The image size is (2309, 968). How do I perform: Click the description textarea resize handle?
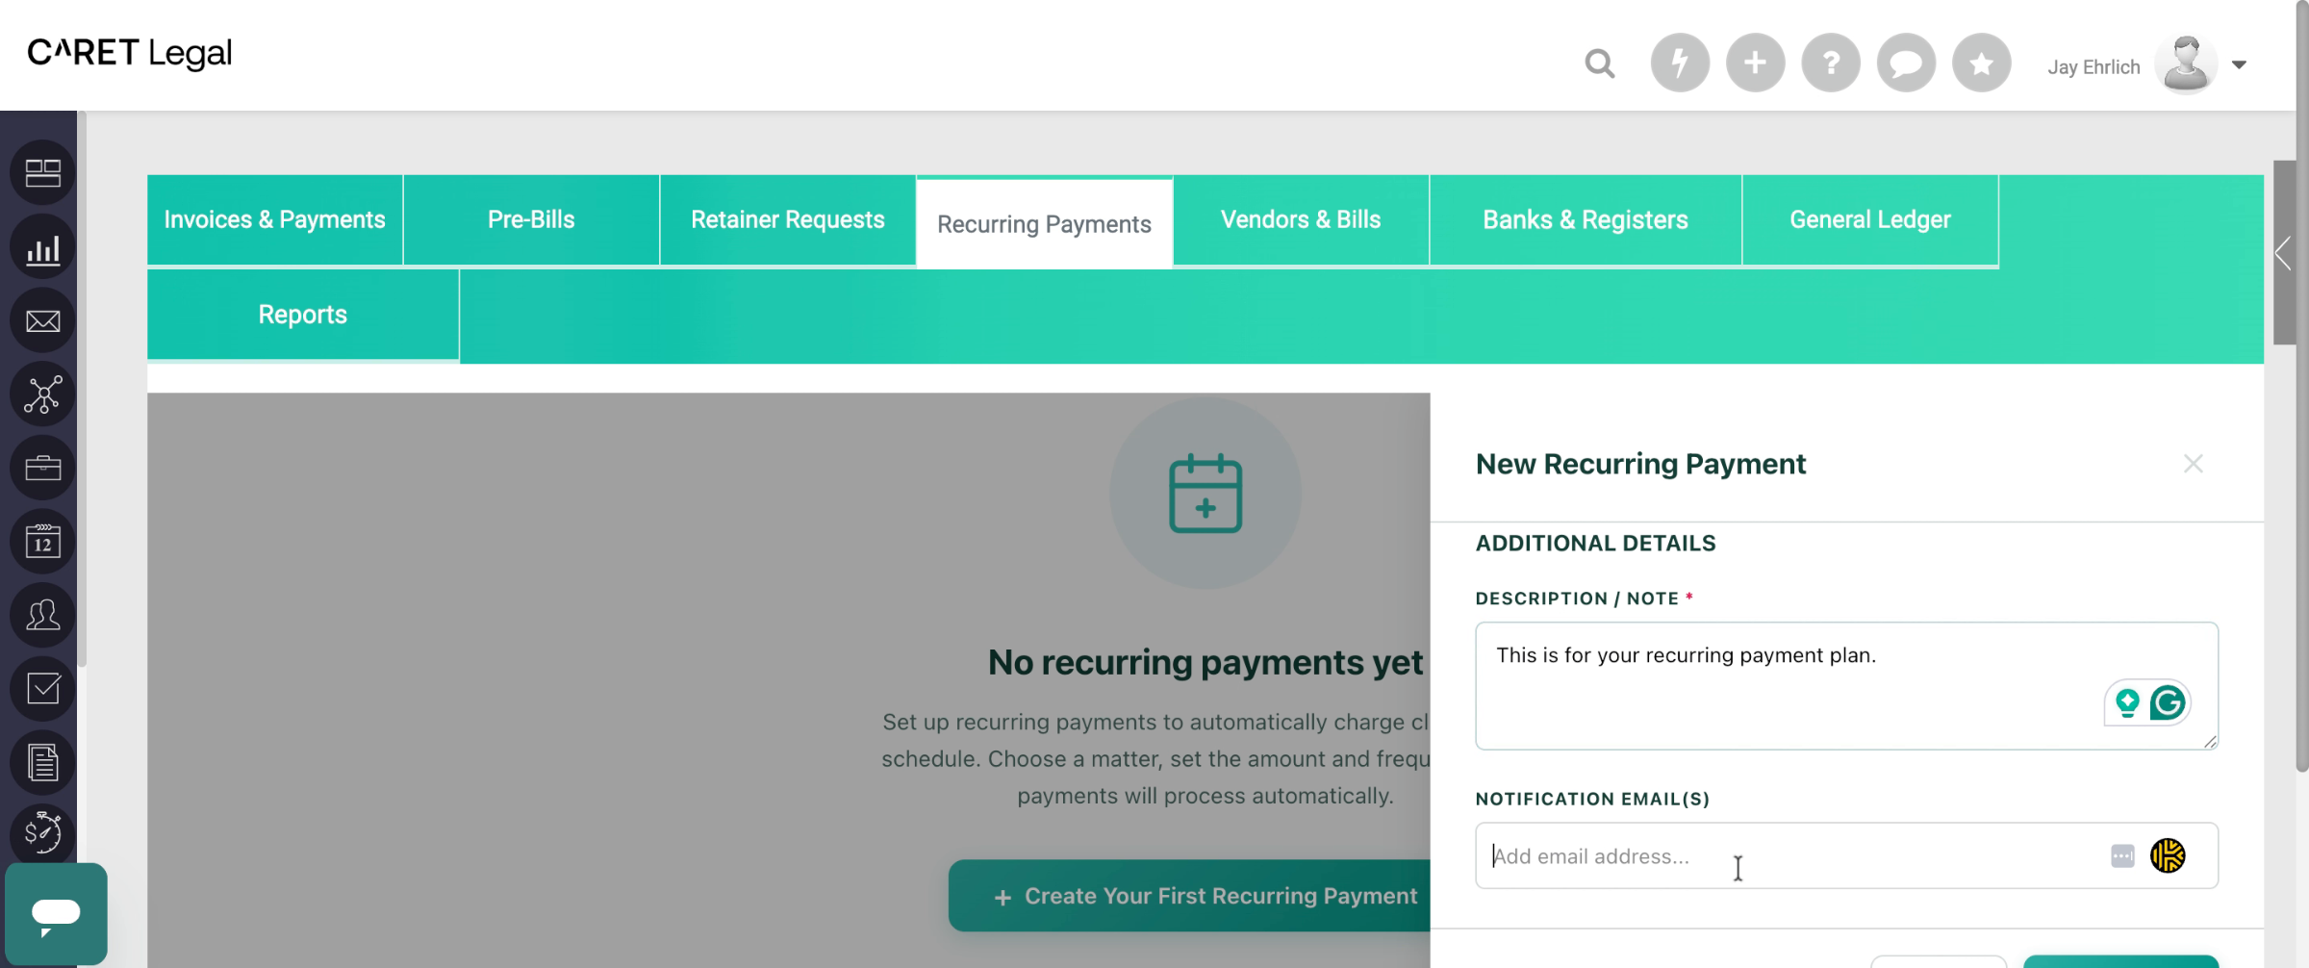tap(2209, 741)
